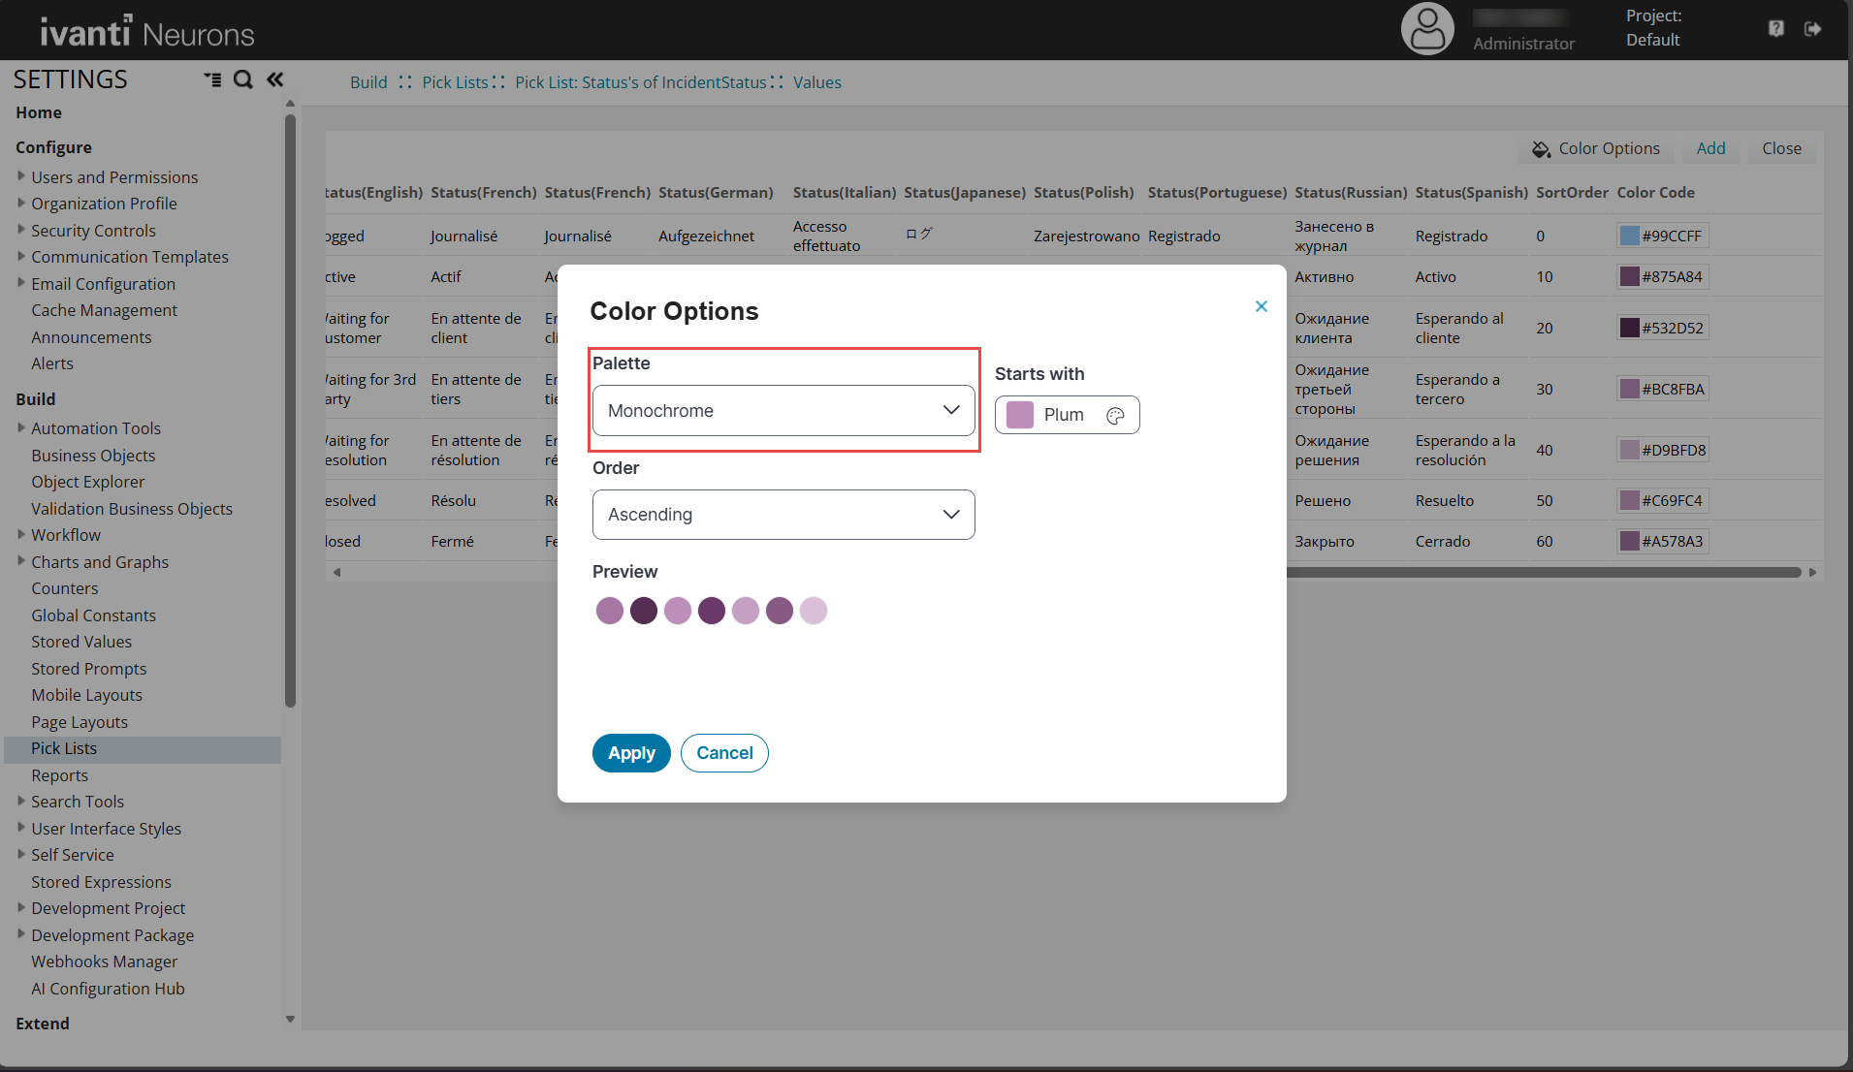Close the Color Options dialog with X
Viewport: 1853px width, 1072px height.
coord(1261,306)
